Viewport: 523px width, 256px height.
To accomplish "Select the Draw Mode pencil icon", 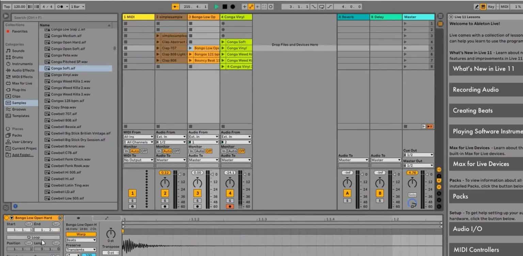I will click(476, 6).
